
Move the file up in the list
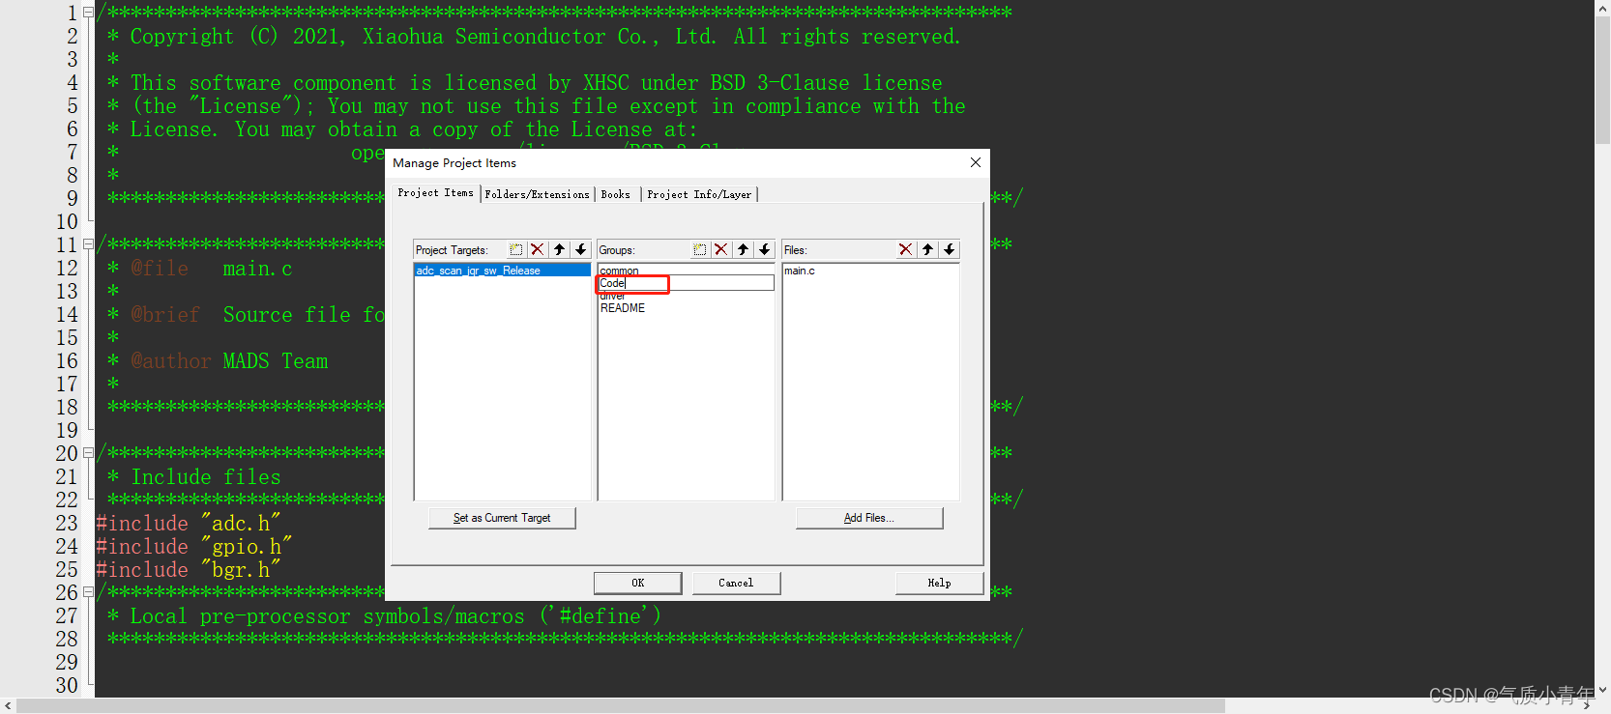[x=927, y=249]
